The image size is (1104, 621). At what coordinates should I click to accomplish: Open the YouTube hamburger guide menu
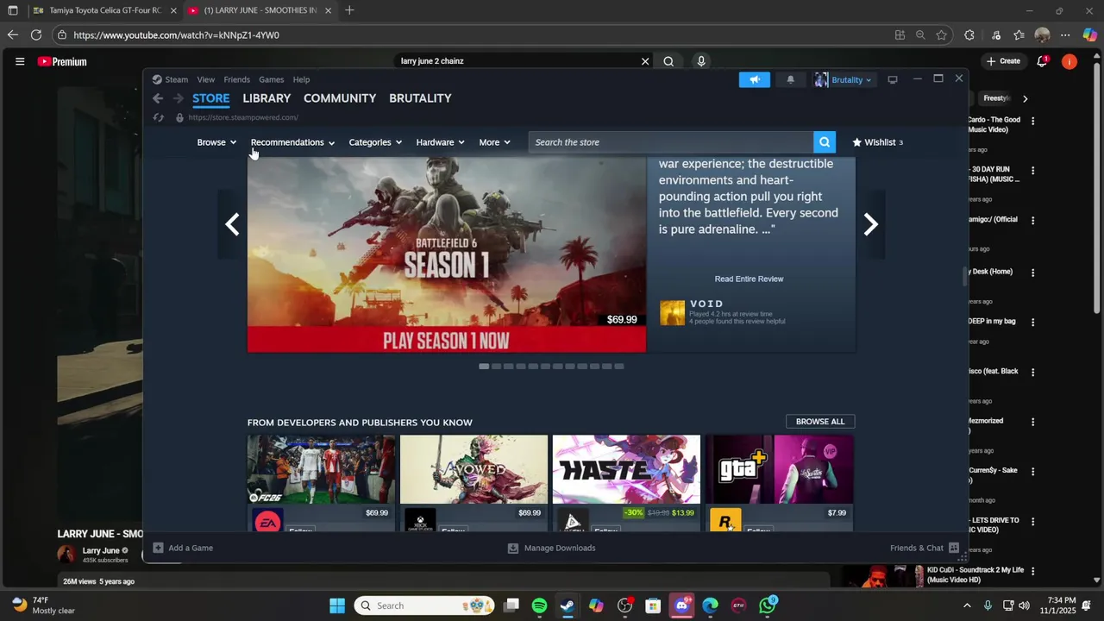20,61
